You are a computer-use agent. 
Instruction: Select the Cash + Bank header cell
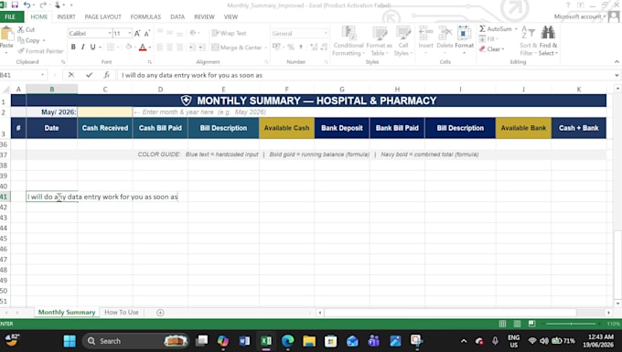(578, 128)
